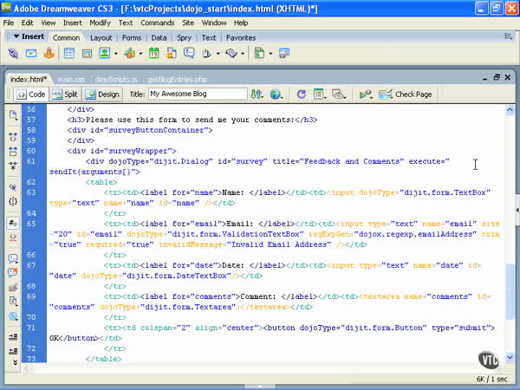
Task: Open the Commands menu
Action: click(x=158, y=23)
